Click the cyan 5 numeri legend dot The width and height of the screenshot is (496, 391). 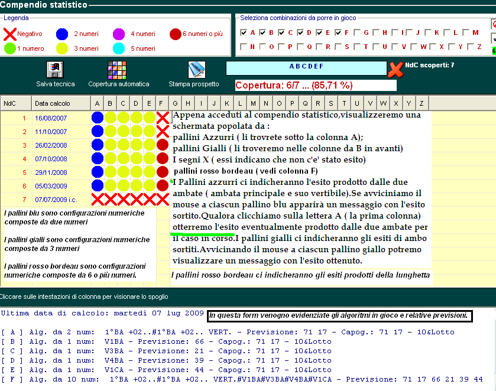tap(119, 48)
